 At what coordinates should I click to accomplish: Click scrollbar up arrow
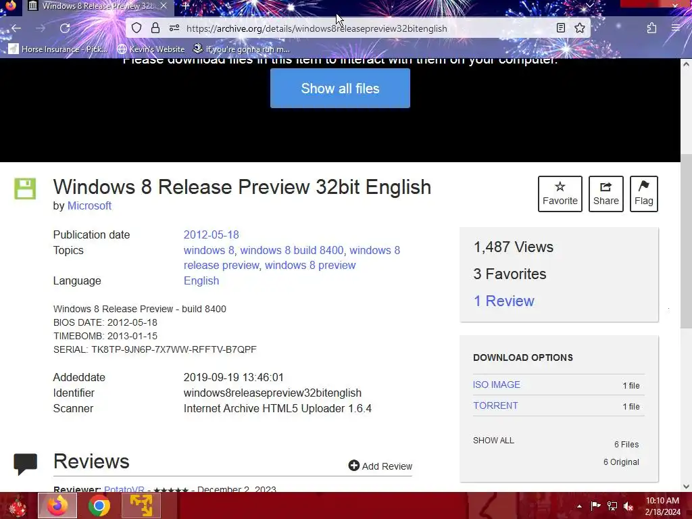coord(686,64)
